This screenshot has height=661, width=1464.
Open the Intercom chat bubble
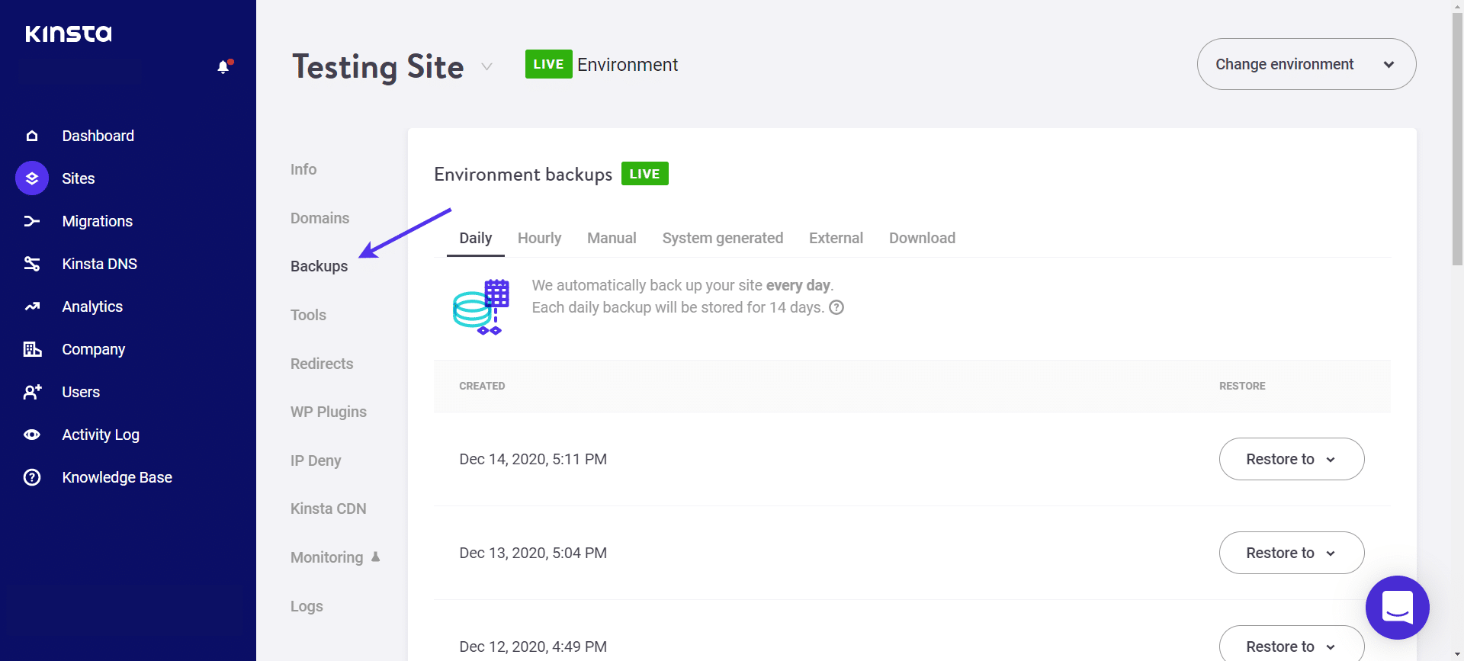coord(1397,608)
